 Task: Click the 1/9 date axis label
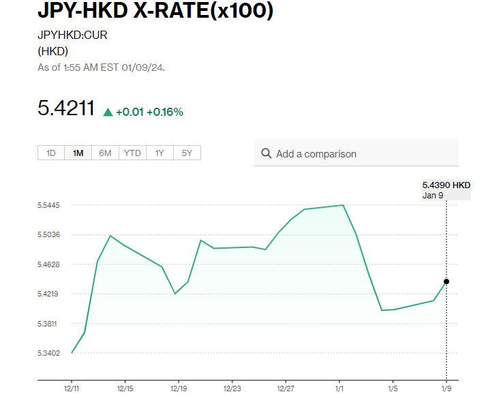pyautogui.click(x=446, y=389)
